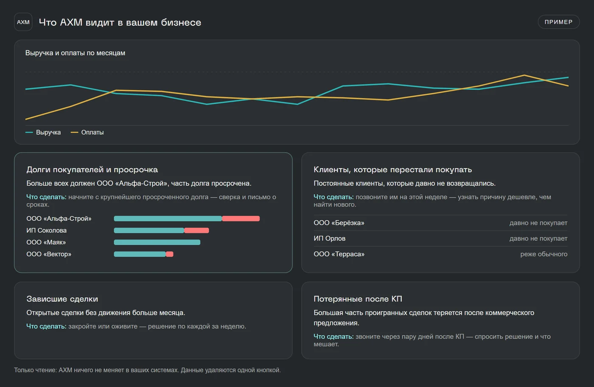Viewport: 594px width, 387px height.
Task: Click the Потерянные после КП card heading
Action: 358,299
